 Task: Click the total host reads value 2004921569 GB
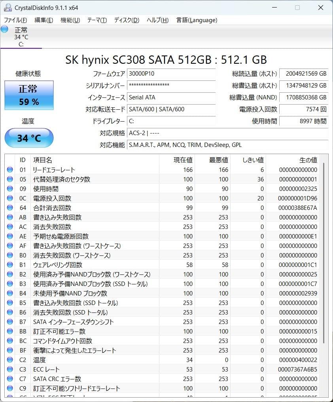point(304,74)
